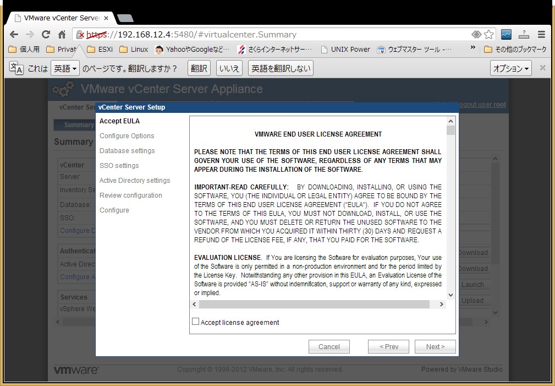Click the translate bar language icon
The image size is (555, 386).
(16, 68)
